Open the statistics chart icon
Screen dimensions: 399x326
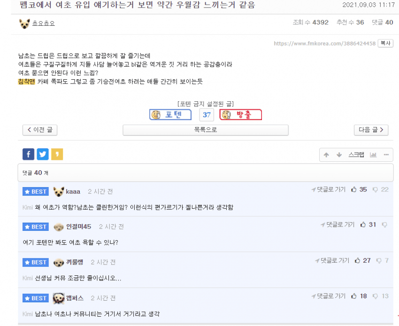pos(373,155)
